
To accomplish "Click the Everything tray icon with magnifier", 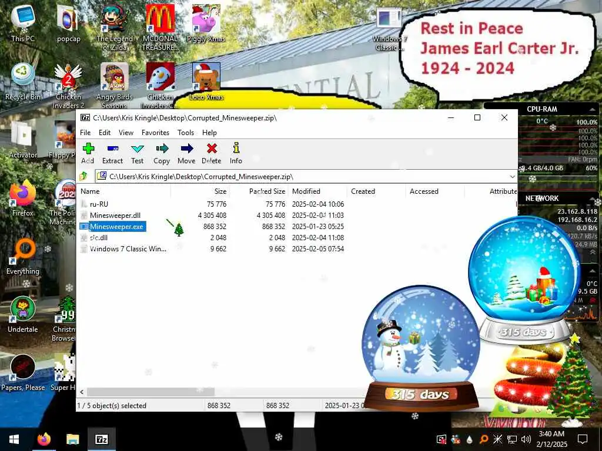I will tap(484, 439).
